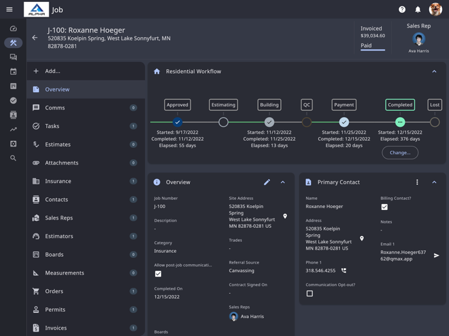The width and height of the screenshot is (449, 336).
Task: Collapse the Overview card
Action: [x=283, y=182]
